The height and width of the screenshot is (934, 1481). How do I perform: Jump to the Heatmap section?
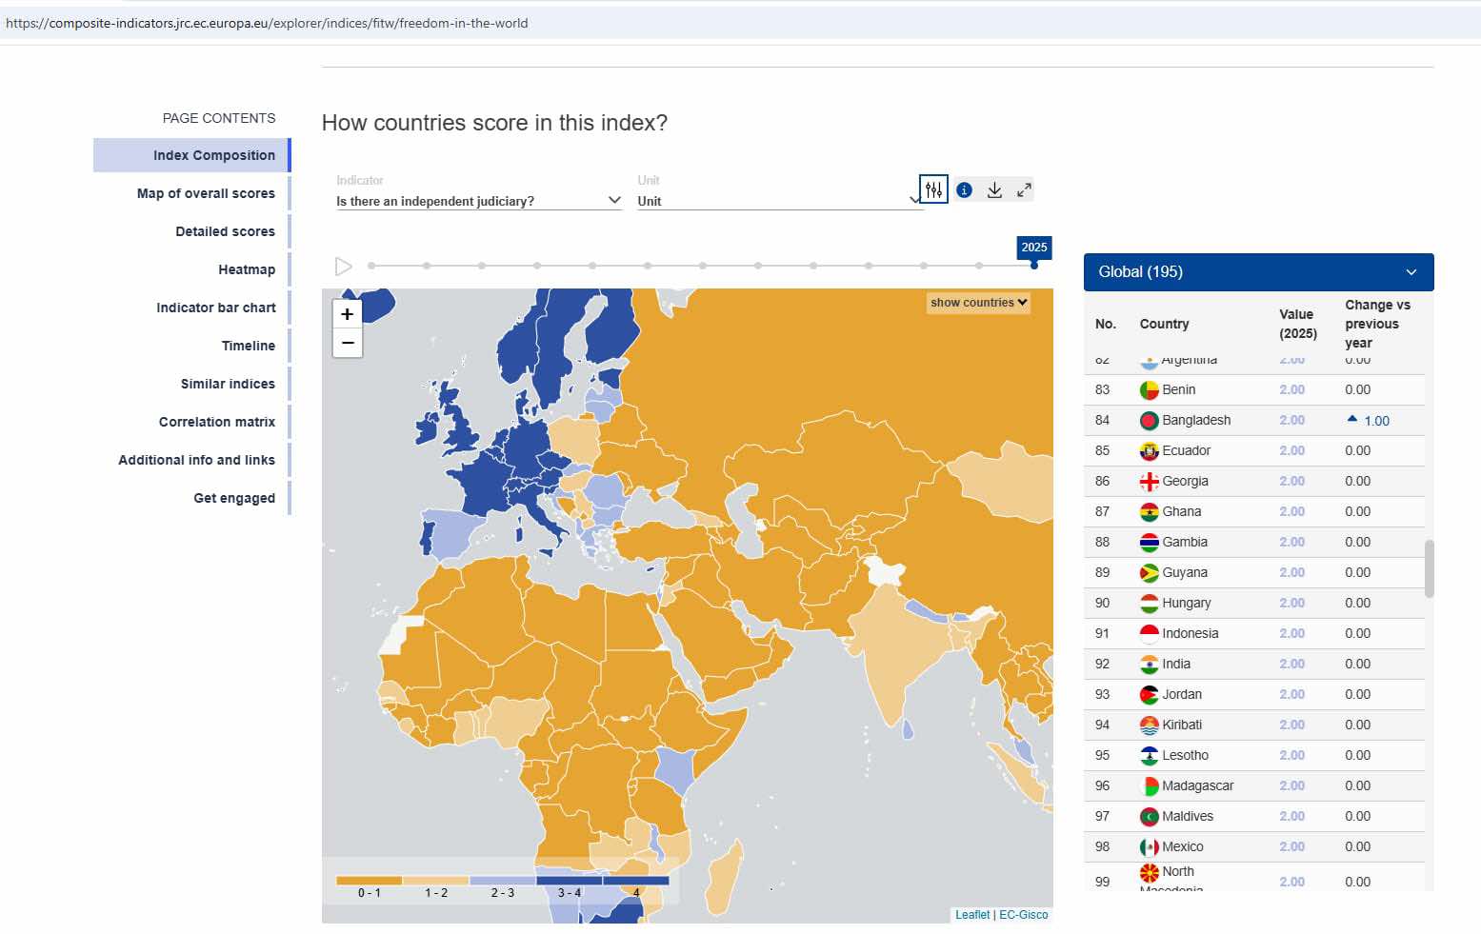247,269
